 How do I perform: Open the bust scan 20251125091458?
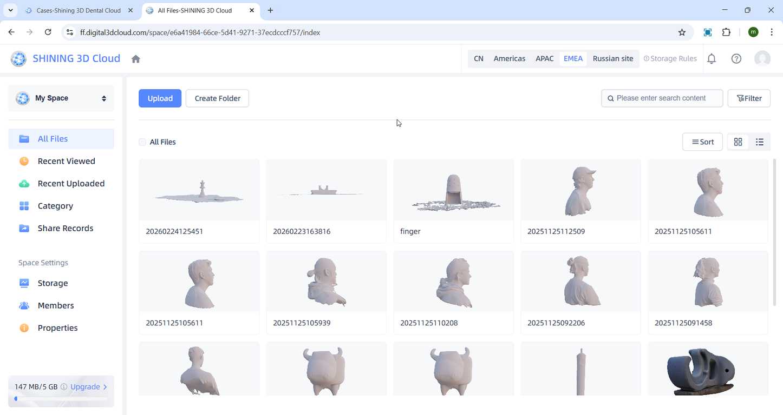[708, 282]
